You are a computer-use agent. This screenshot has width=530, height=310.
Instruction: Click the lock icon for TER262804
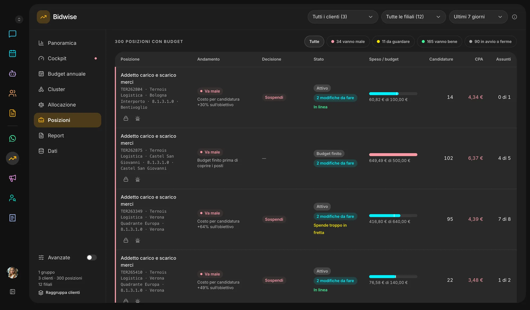(126, 118)
